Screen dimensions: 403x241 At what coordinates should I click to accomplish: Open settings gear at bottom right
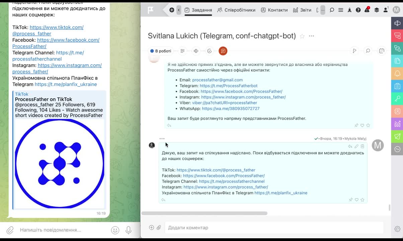397,229
